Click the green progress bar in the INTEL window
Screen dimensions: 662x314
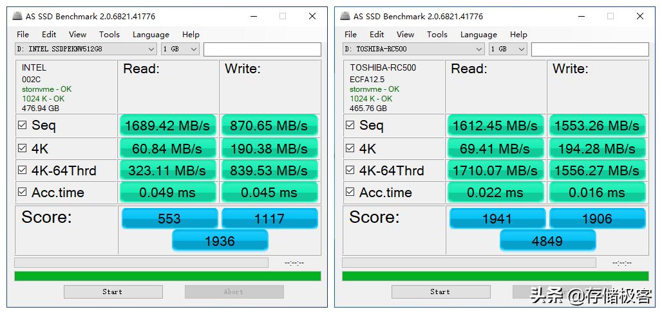[x=167, y=276]
